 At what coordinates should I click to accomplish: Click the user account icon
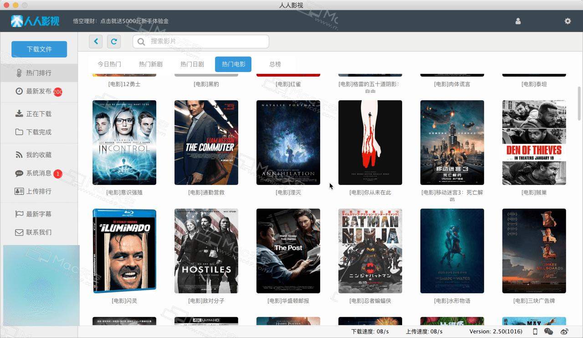[518, 21]
